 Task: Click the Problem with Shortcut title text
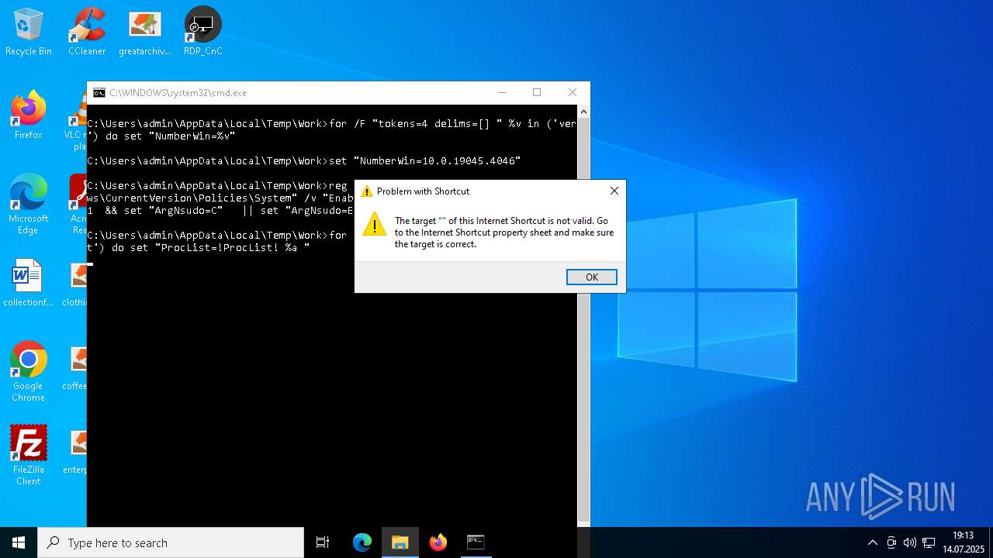(423, 191)
